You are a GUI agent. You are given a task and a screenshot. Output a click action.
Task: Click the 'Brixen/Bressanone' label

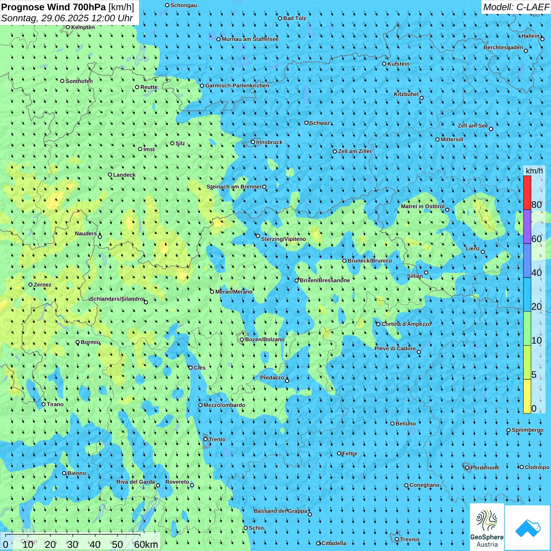coord(325,280)
